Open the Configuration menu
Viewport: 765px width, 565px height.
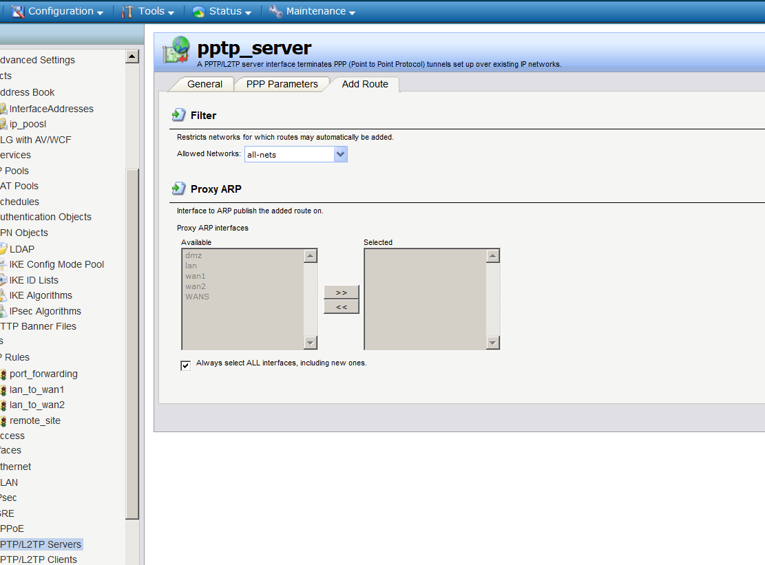click(61, 11)
